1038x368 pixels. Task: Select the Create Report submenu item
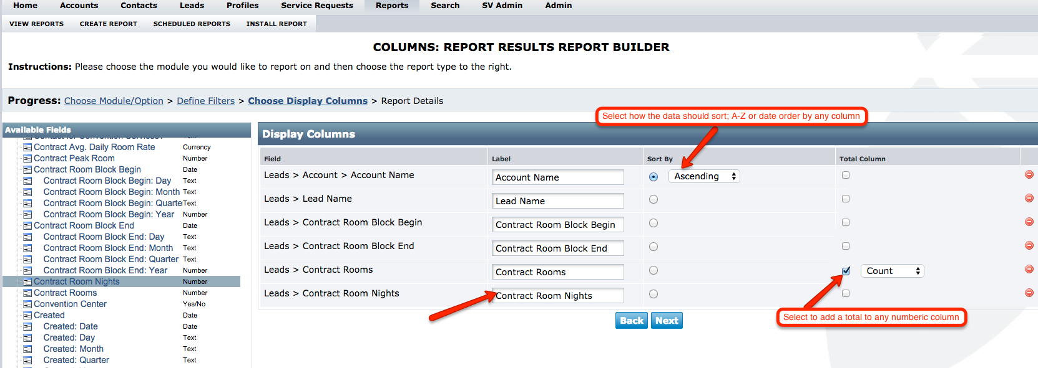pyautogui.click(x=109, y=24)
